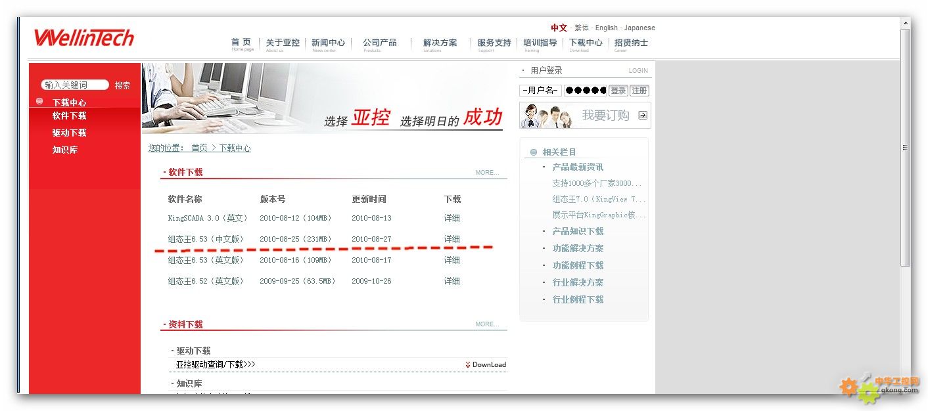Open 首页 in the top navigation bar
Image resolution: width=928 pixels, height=411 pixels.
[241, 43]
